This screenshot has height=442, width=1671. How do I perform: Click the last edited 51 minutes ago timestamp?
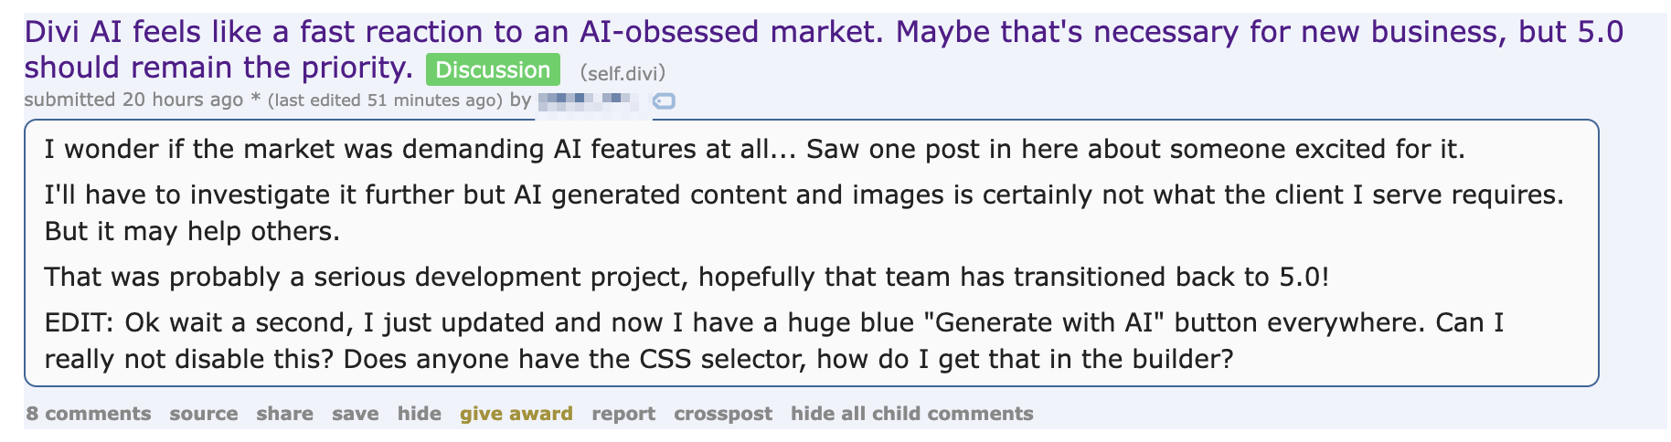pos(385,100)
